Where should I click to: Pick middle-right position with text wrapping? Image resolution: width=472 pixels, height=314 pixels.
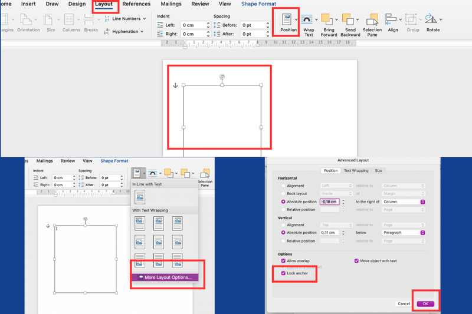[x=178, y=242]
